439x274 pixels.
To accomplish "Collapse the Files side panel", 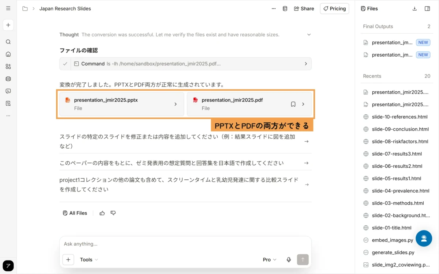I will [427, 8].
